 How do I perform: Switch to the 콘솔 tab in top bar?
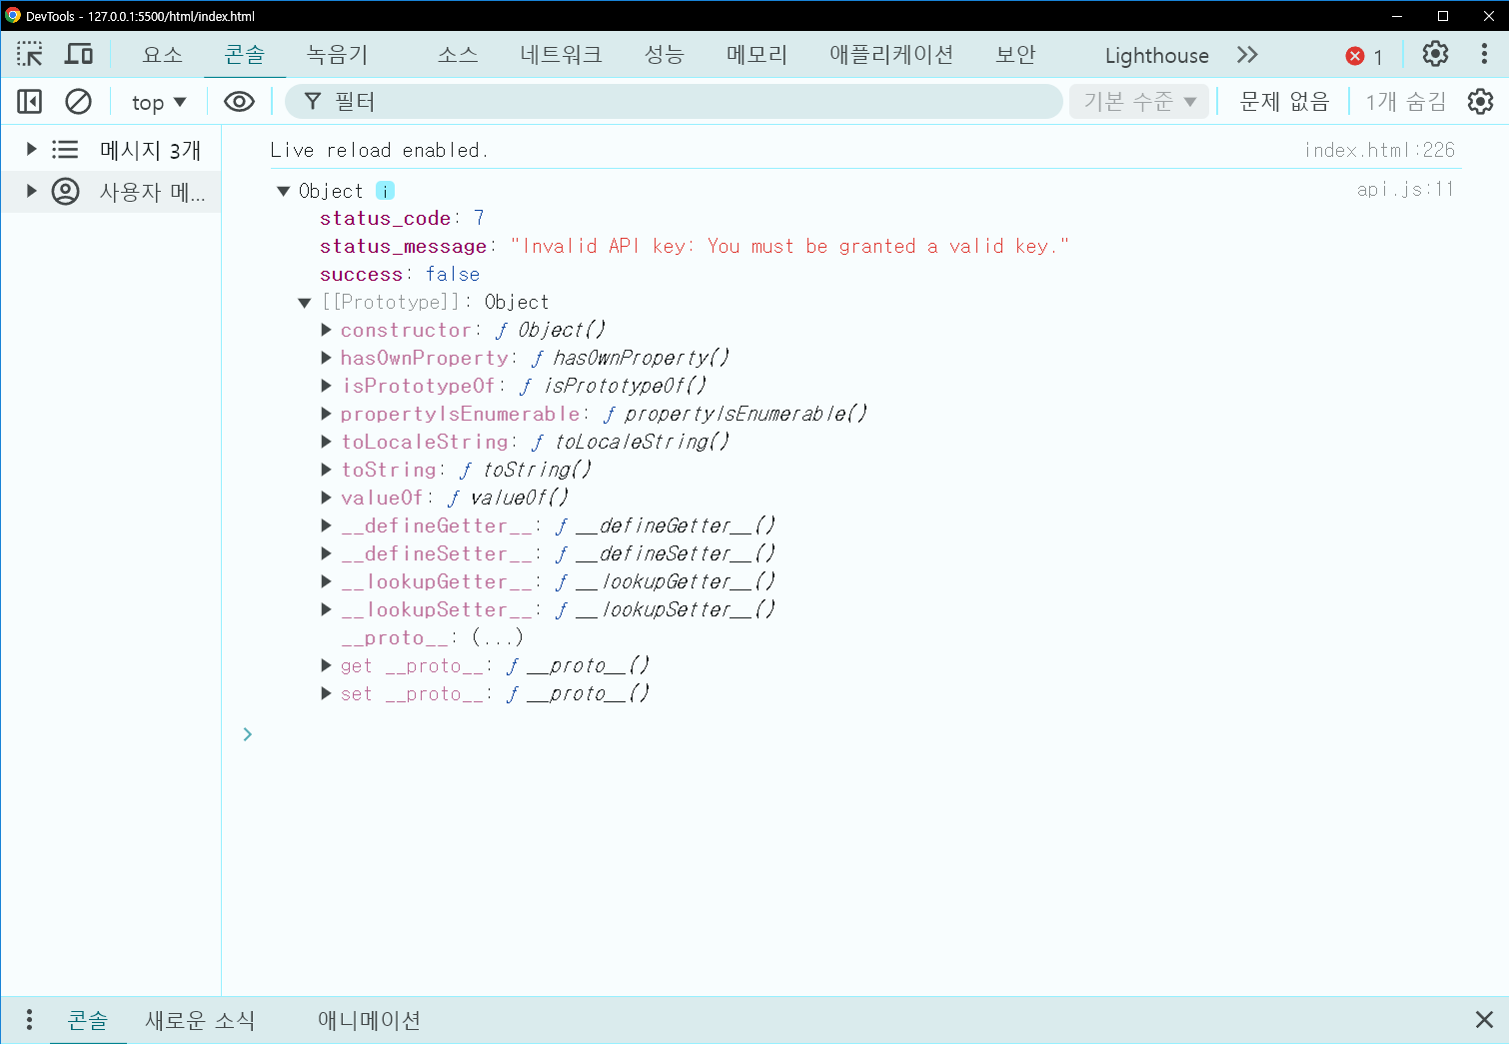click(245, 55)
